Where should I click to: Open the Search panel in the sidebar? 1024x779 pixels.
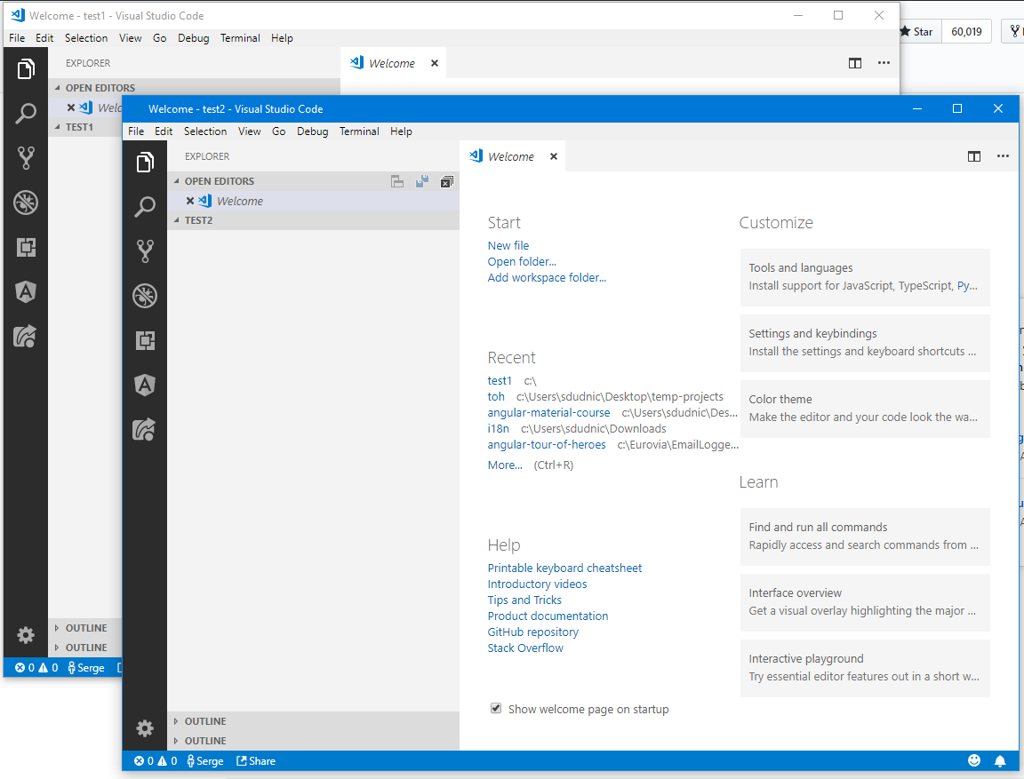click(x=145, y=206)
